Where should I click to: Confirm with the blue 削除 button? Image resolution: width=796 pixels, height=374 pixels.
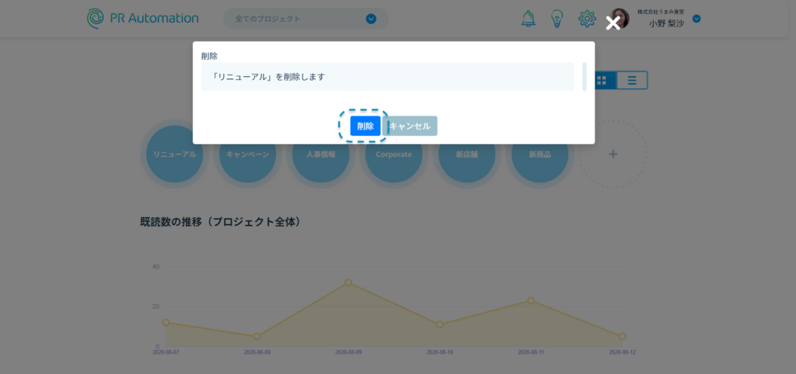(x=365, y=126)
